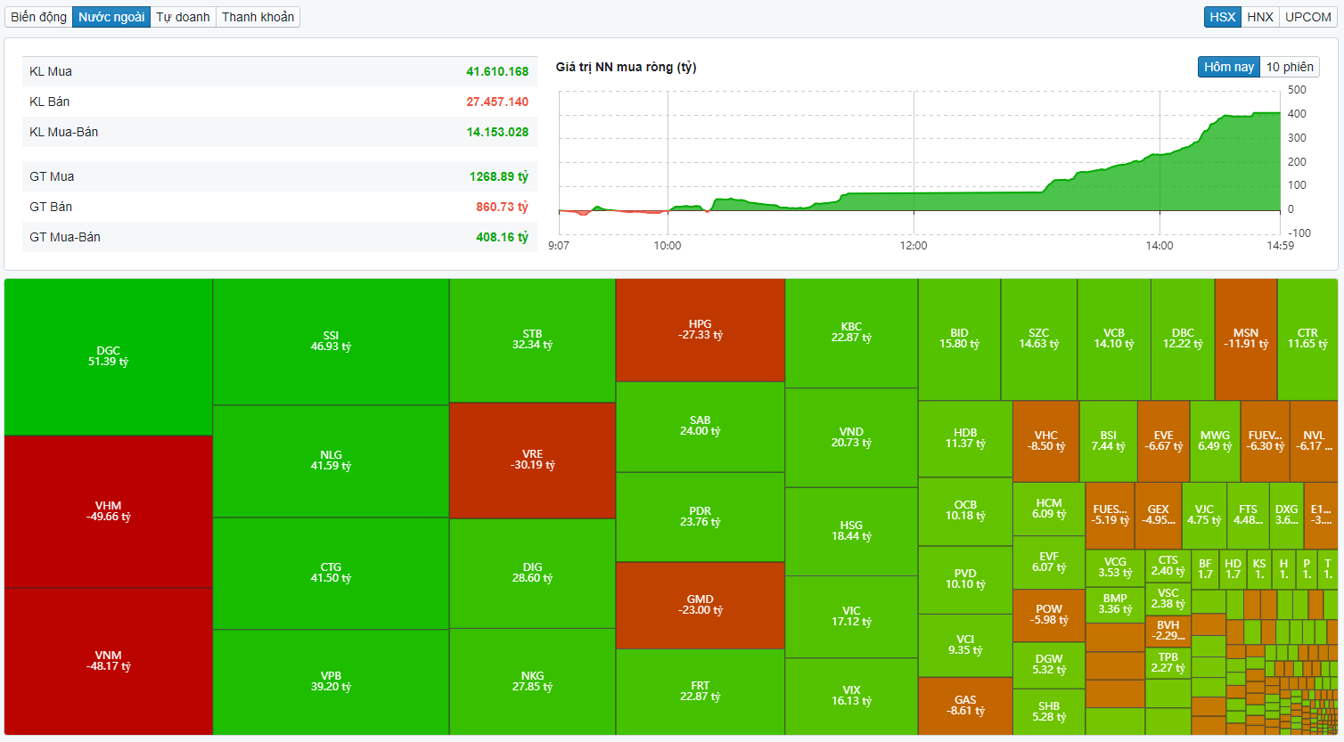Select the HSX exchange
Screen dimensions: 1344x742
[1223, 17]
